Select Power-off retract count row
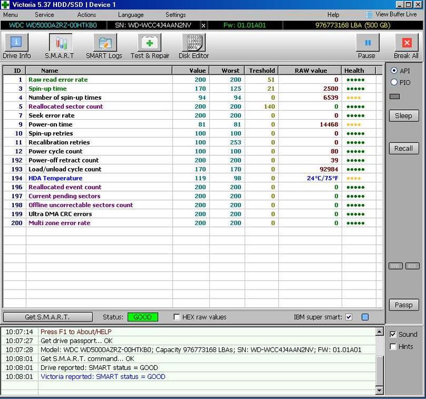 click(192, 160)
